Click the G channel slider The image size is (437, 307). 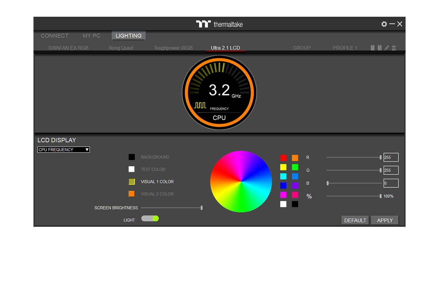tap(354, 170)
